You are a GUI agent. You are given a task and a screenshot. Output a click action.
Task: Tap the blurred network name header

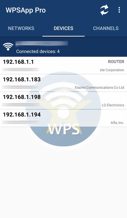click(x=42, y=43)
